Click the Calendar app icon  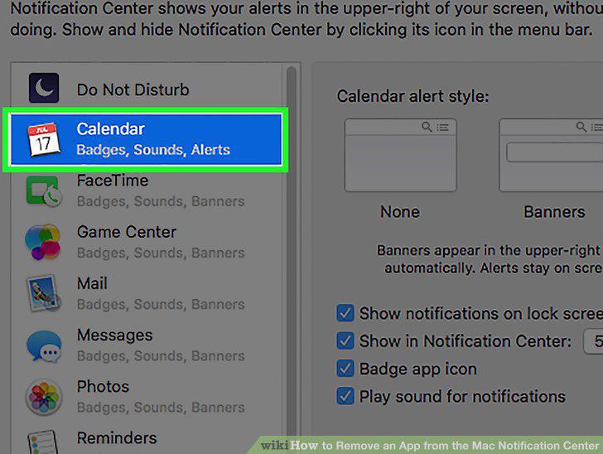44,139
